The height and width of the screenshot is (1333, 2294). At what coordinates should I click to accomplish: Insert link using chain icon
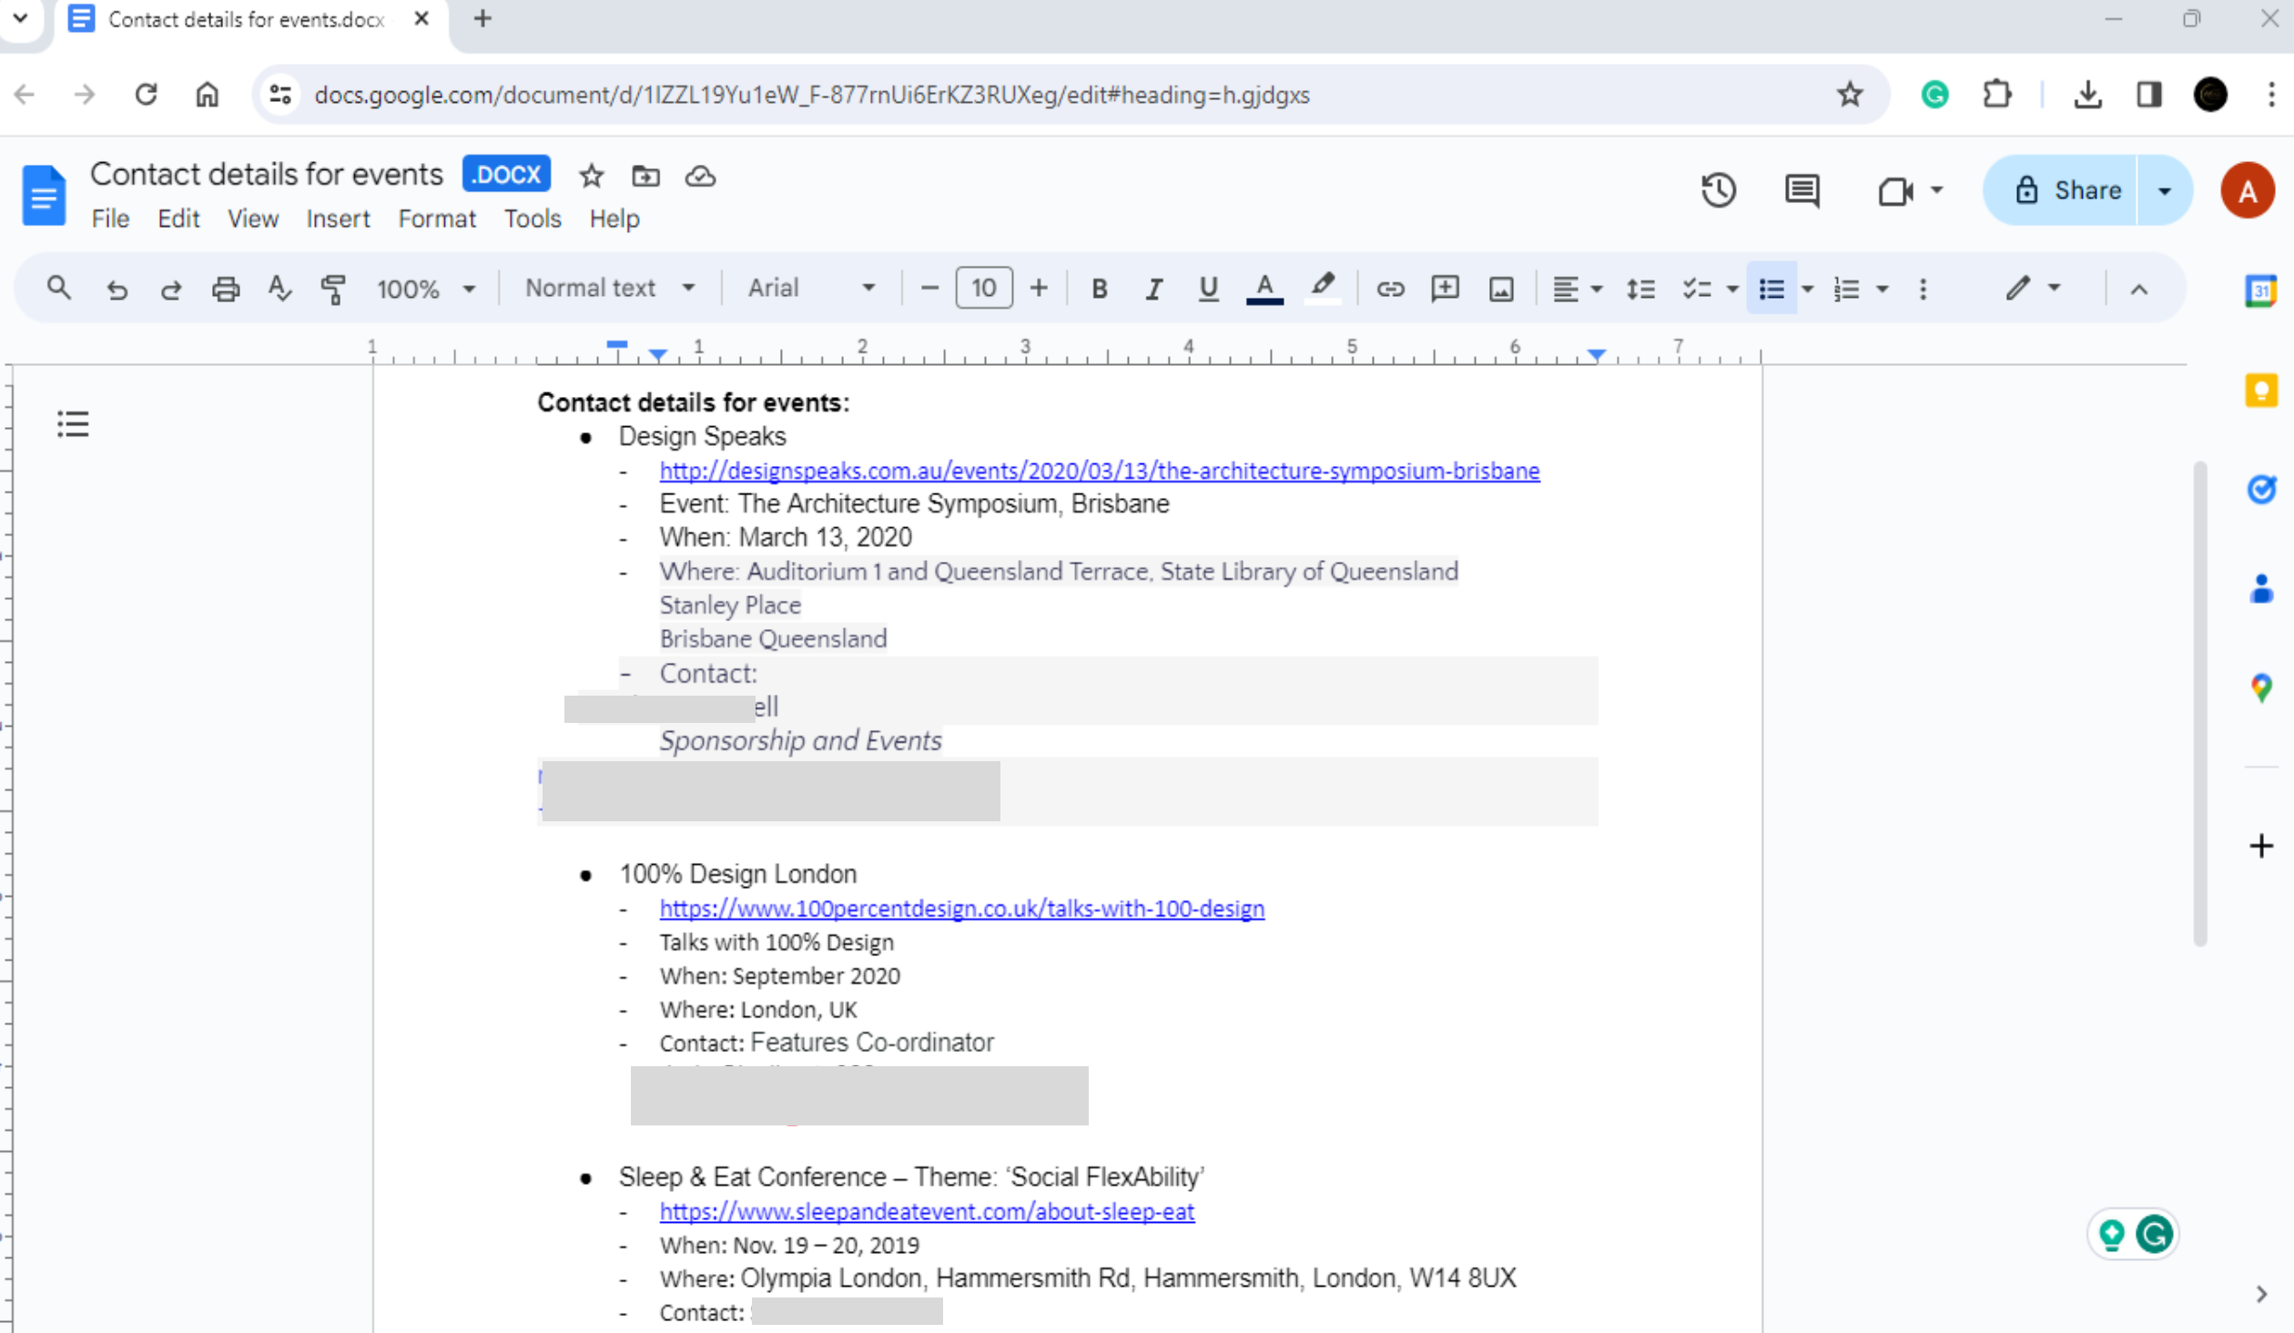1389,289
